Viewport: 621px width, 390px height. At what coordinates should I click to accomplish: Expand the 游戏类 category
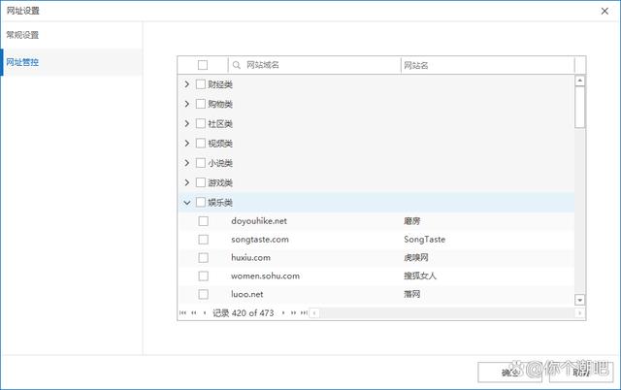(187, 182)
